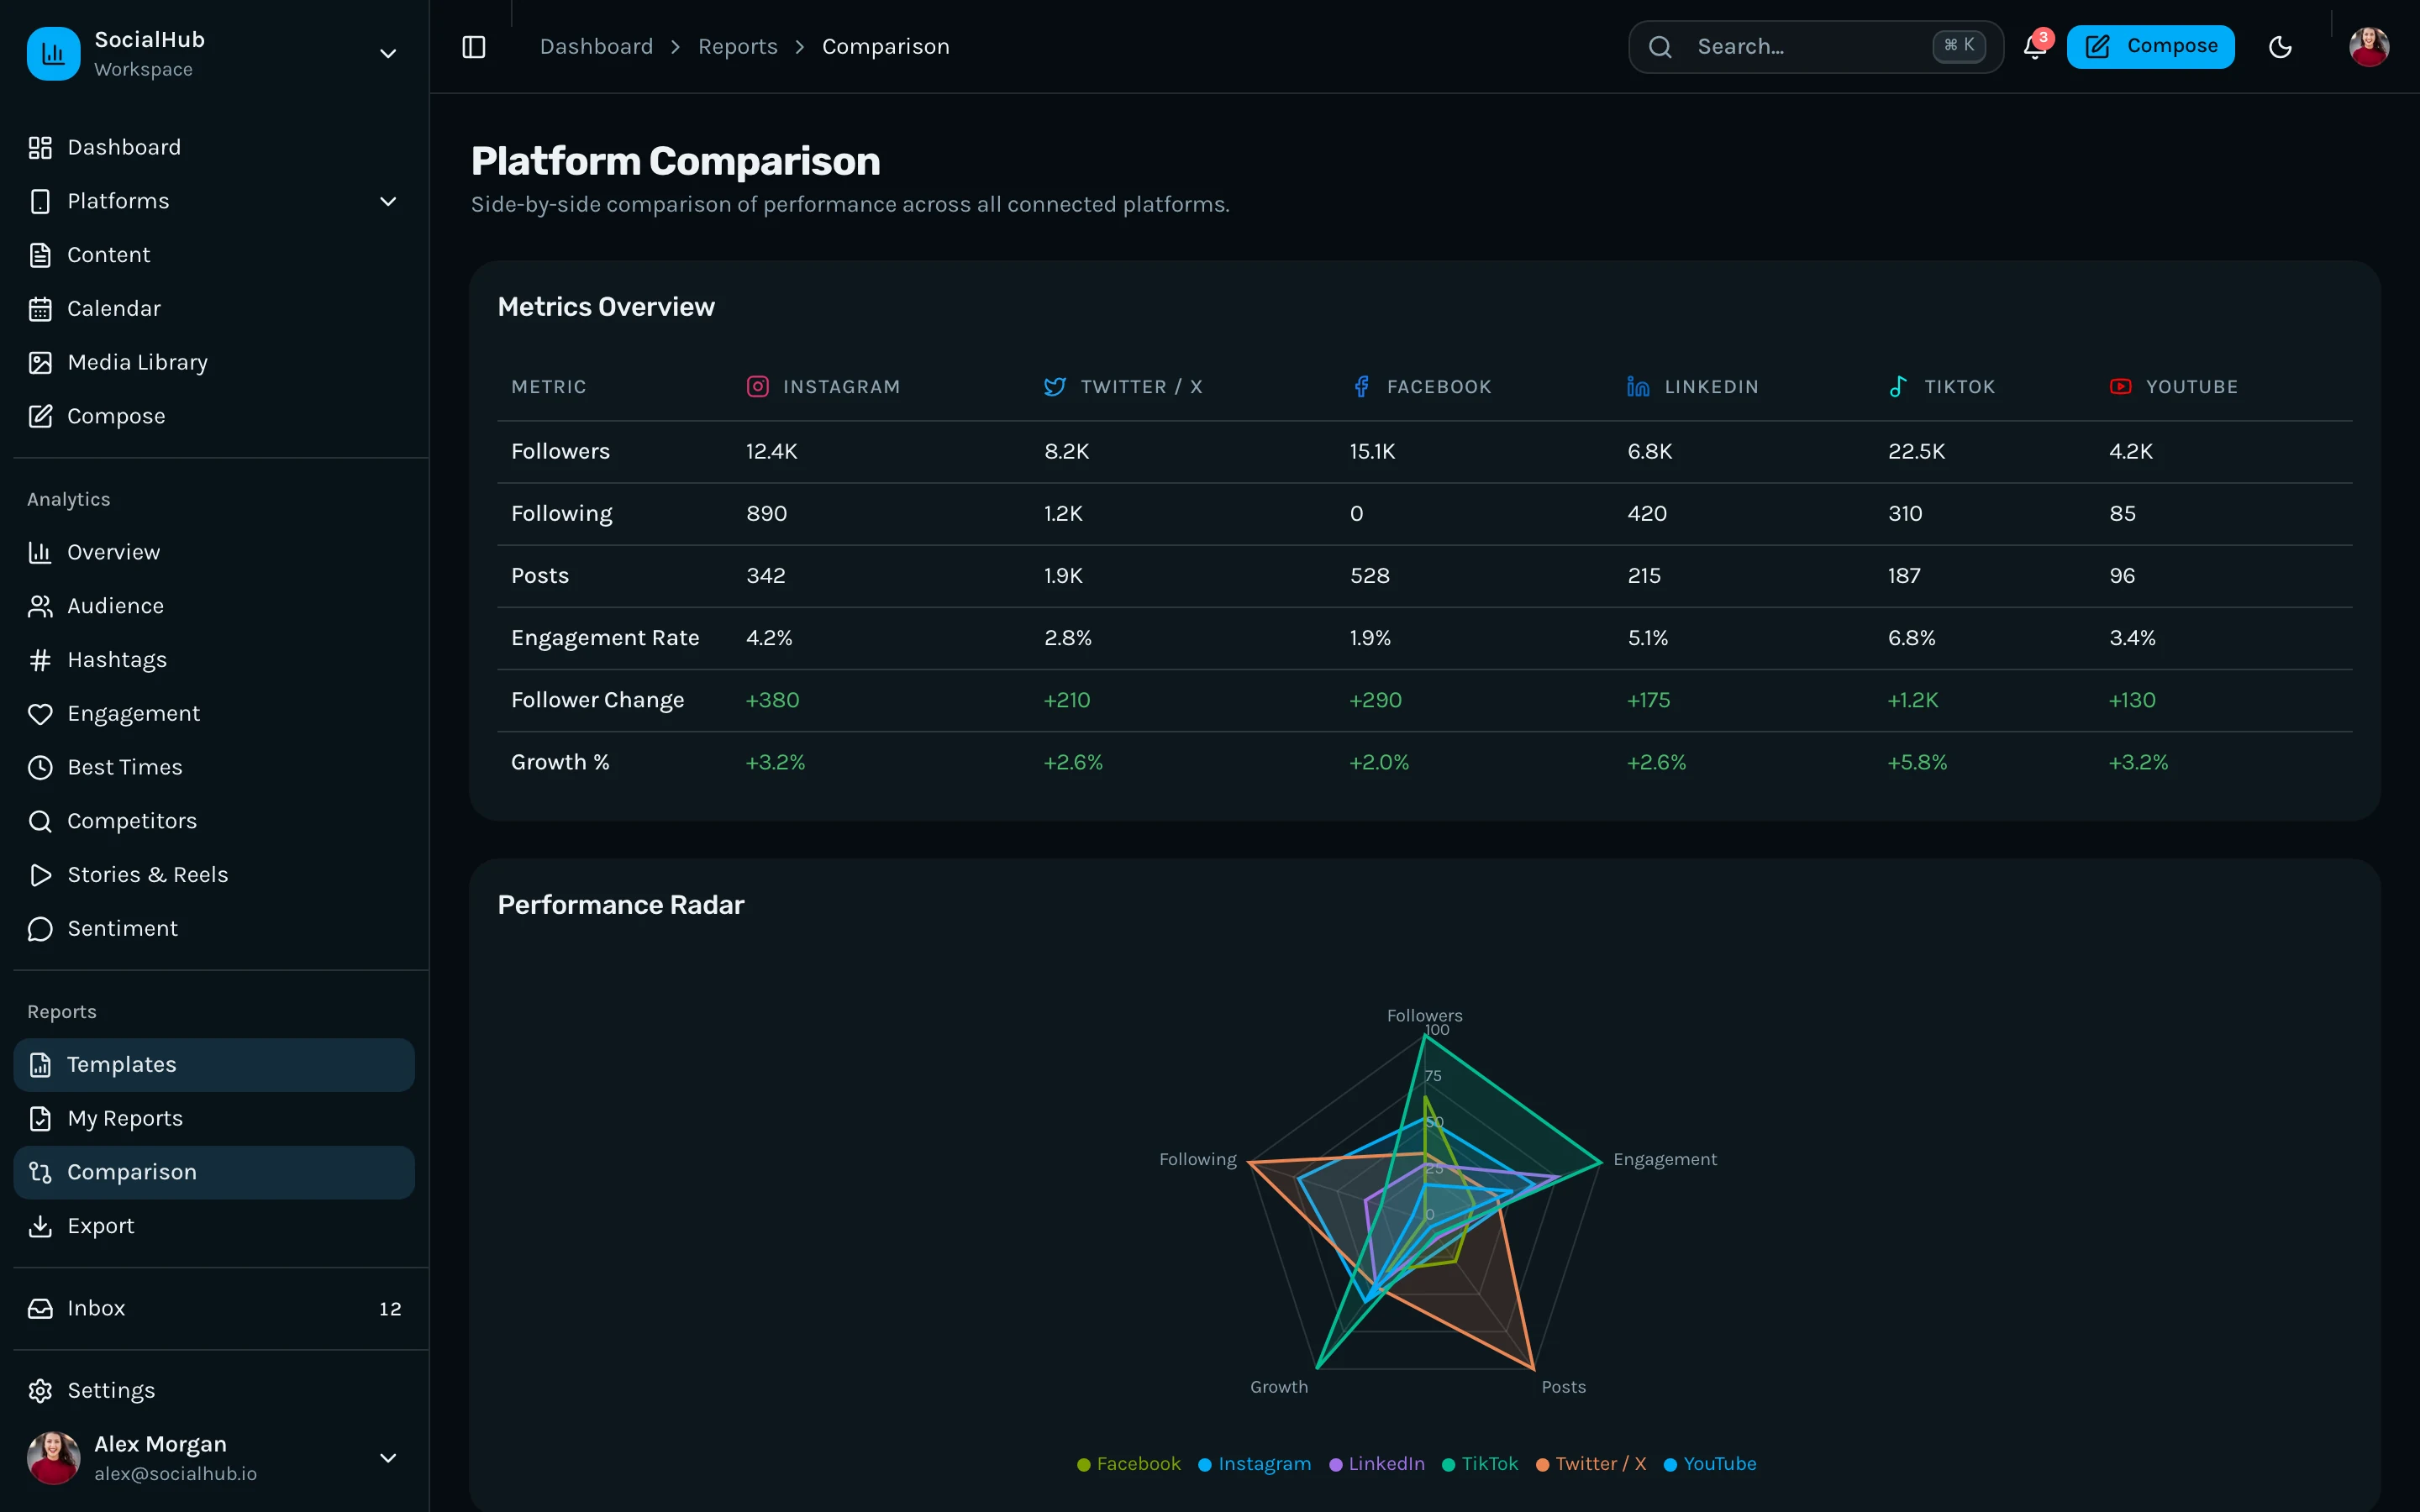The image size is (2420, 1512).
Task: Toggle Twitter / X series in legend
Action: tap(1591, 1464)
